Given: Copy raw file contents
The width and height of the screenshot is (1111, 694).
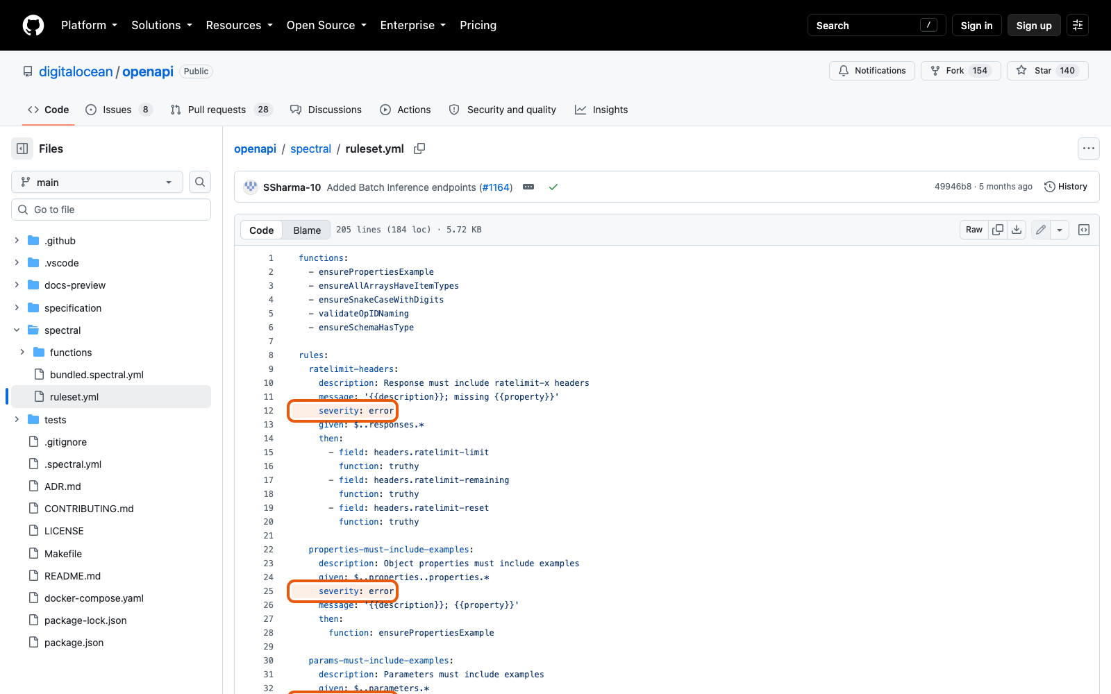Looking at the screenshot, I should click(998, 230).
